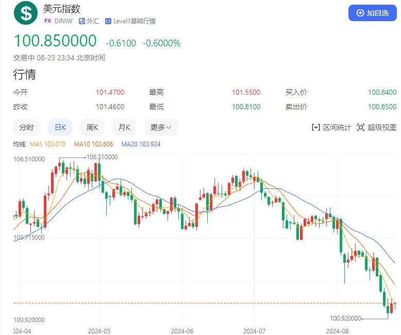Screen dimensions: 401x335
Task: Click the 美元指数 title
Action: pyautogui.click(x=62, y=9)
